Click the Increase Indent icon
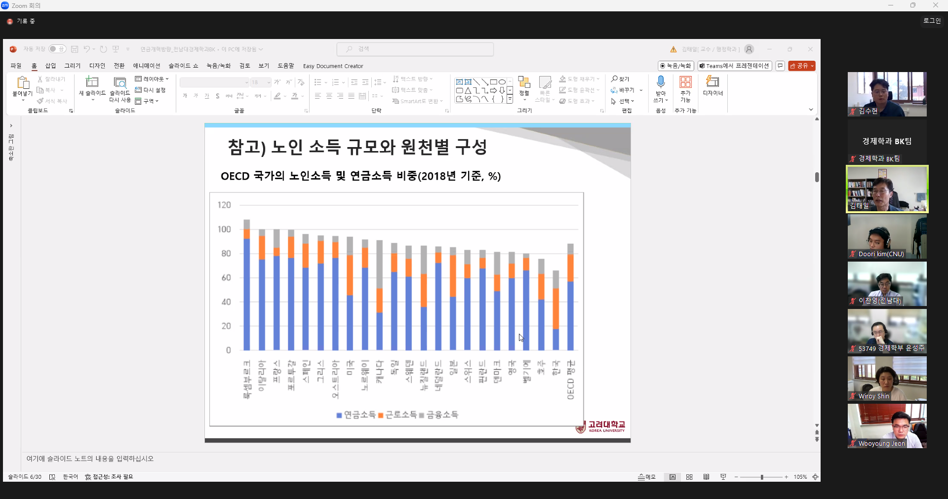 (365, 82)
